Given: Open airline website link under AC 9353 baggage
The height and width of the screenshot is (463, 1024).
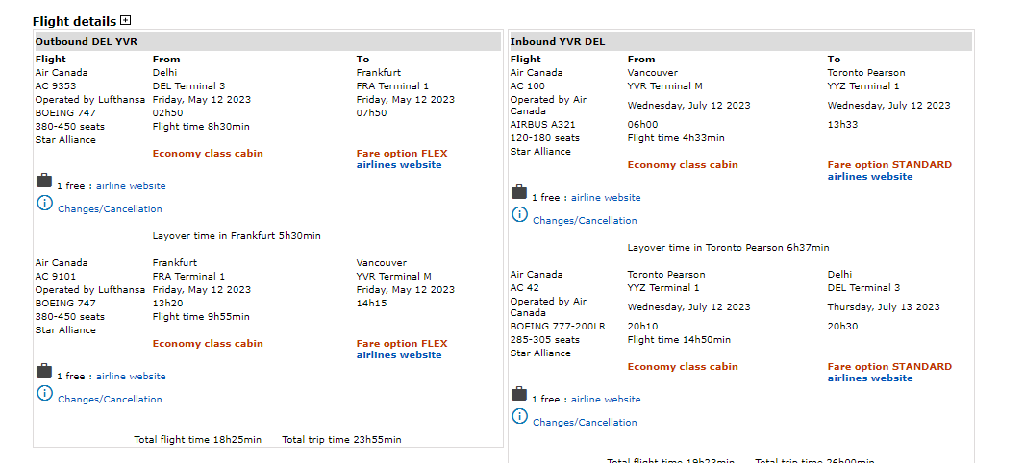Looking at the screenshot, I should pyautogui.click(x=131, y=186).
